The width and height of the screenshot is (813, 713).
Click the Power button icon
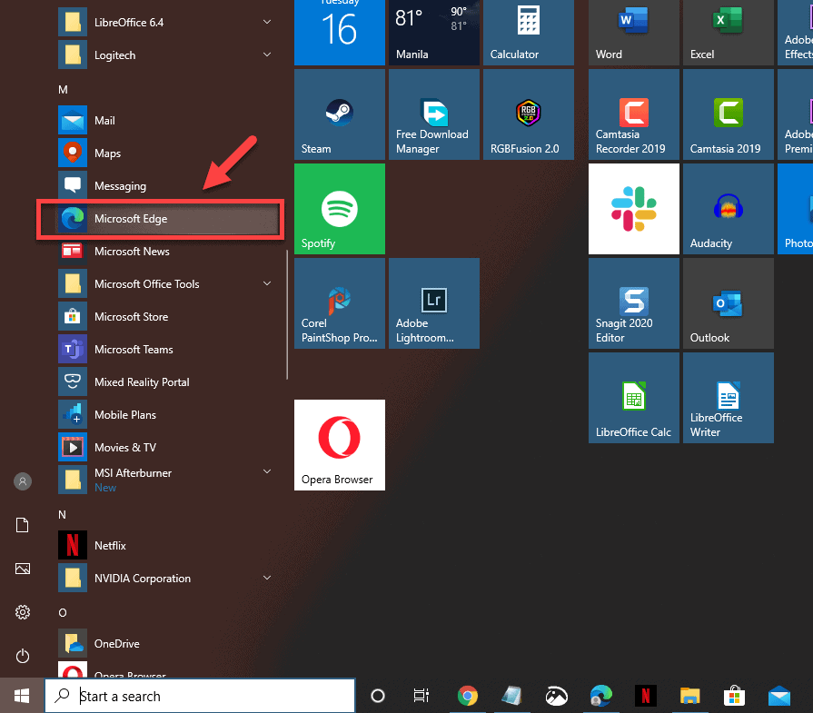point(23,657)
